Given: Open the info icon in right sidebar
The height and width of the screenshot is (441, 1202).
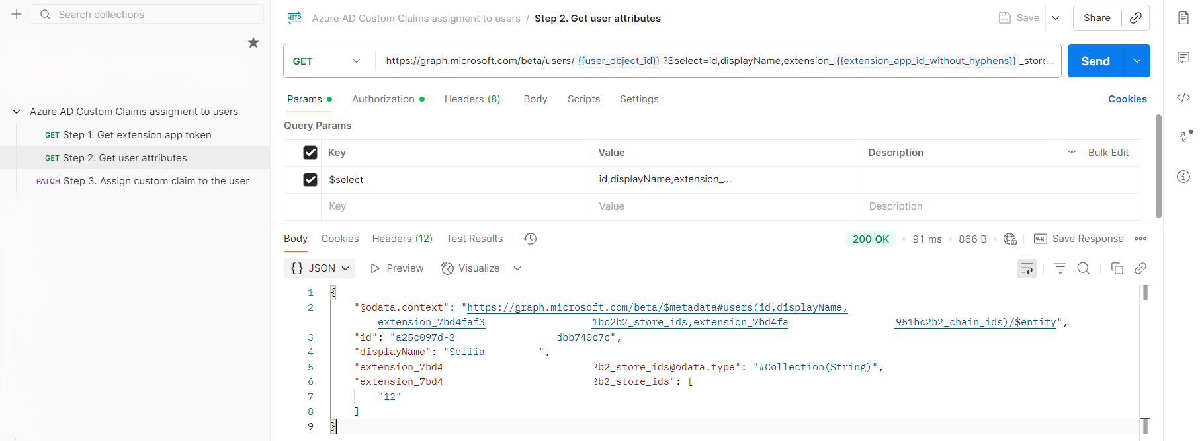Looking at the screenshot, I should pos(1183,177).
